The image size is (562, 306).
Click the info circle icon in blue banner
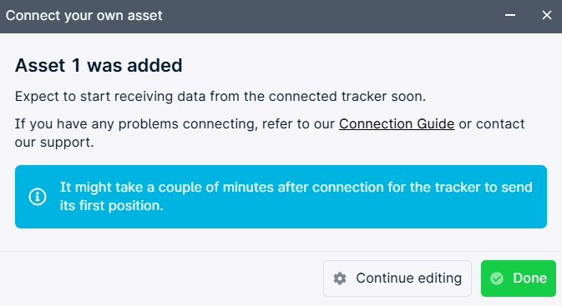click(x=38, y=197)
